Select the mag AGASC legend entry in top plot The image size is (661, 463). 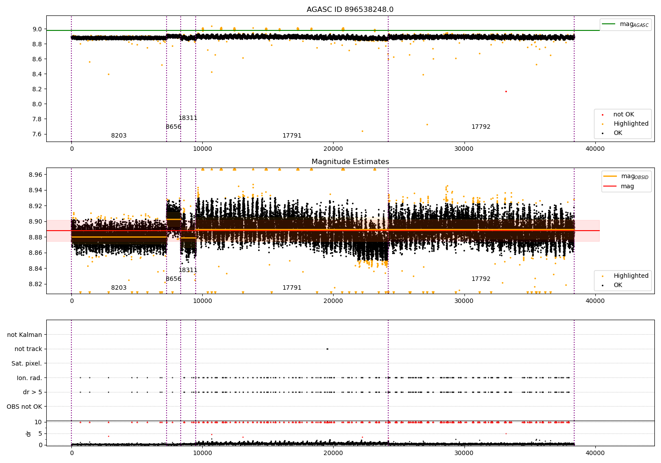click(626, 24)
